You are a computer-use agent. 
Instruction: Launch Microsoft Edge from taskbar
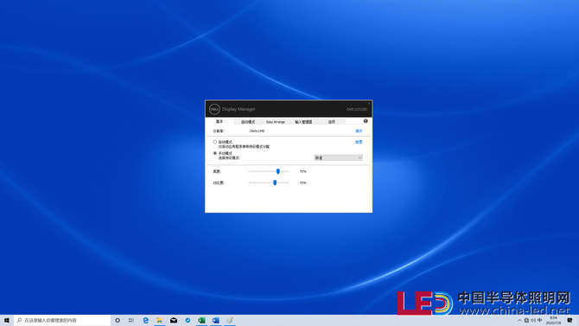(x=145, y=321)
